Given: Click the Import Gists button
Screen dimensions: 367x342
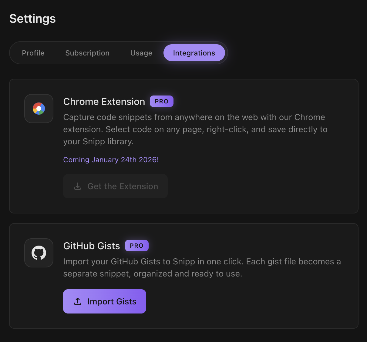Looking at the screenshot, I should [x=105, y=301].
